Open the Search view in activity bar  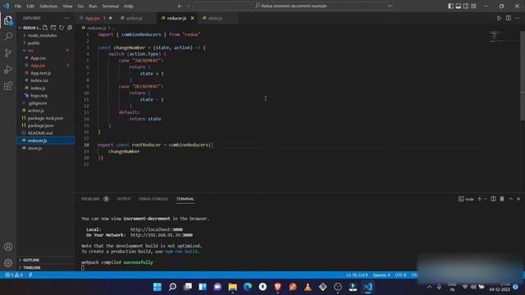8,36
